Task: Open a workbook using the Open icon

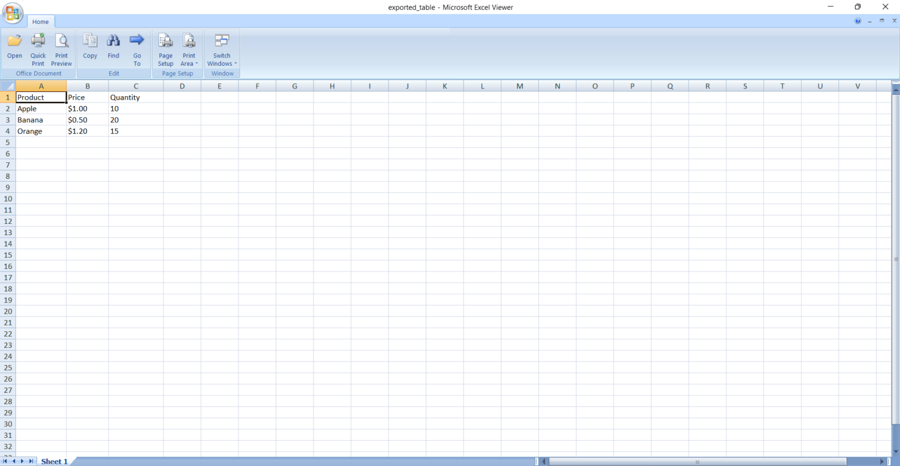Action: tap(14, 40)
